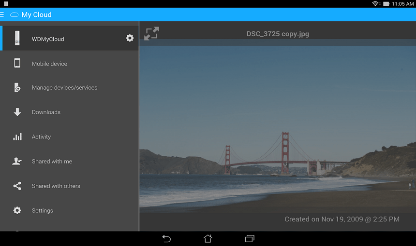Image resolution: width=416 pixels, height=246 pixels.
Task: Tap the DSC_3725 copy.jpg file name
Action: pyautogui.click(x=278, y=34)
